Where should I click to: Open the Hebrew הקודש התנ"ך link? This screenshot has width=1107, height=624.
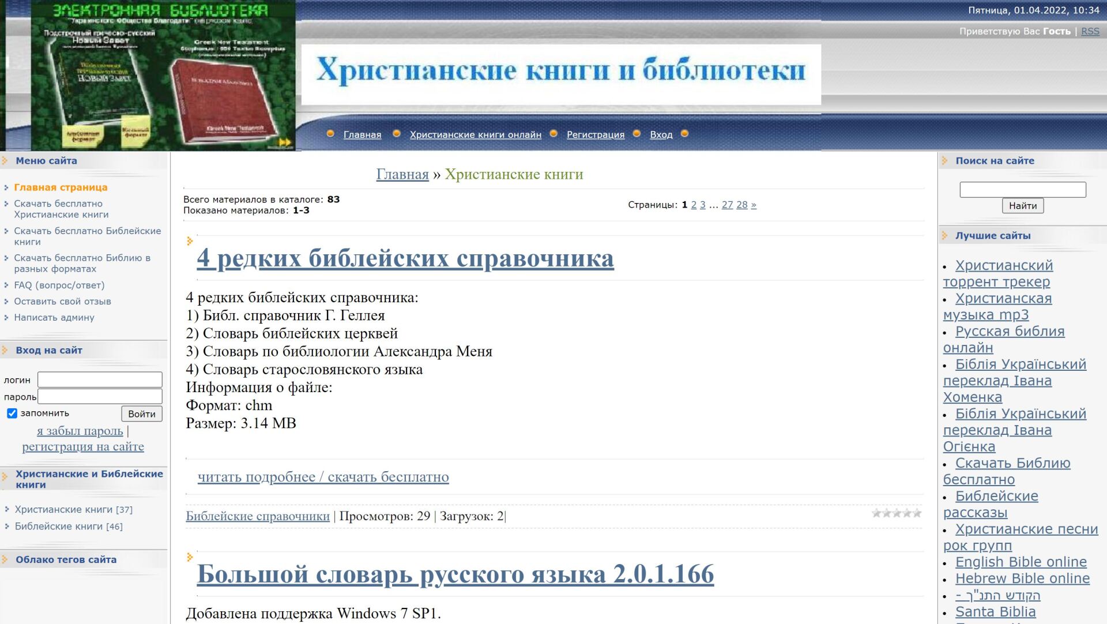[998, 595]
